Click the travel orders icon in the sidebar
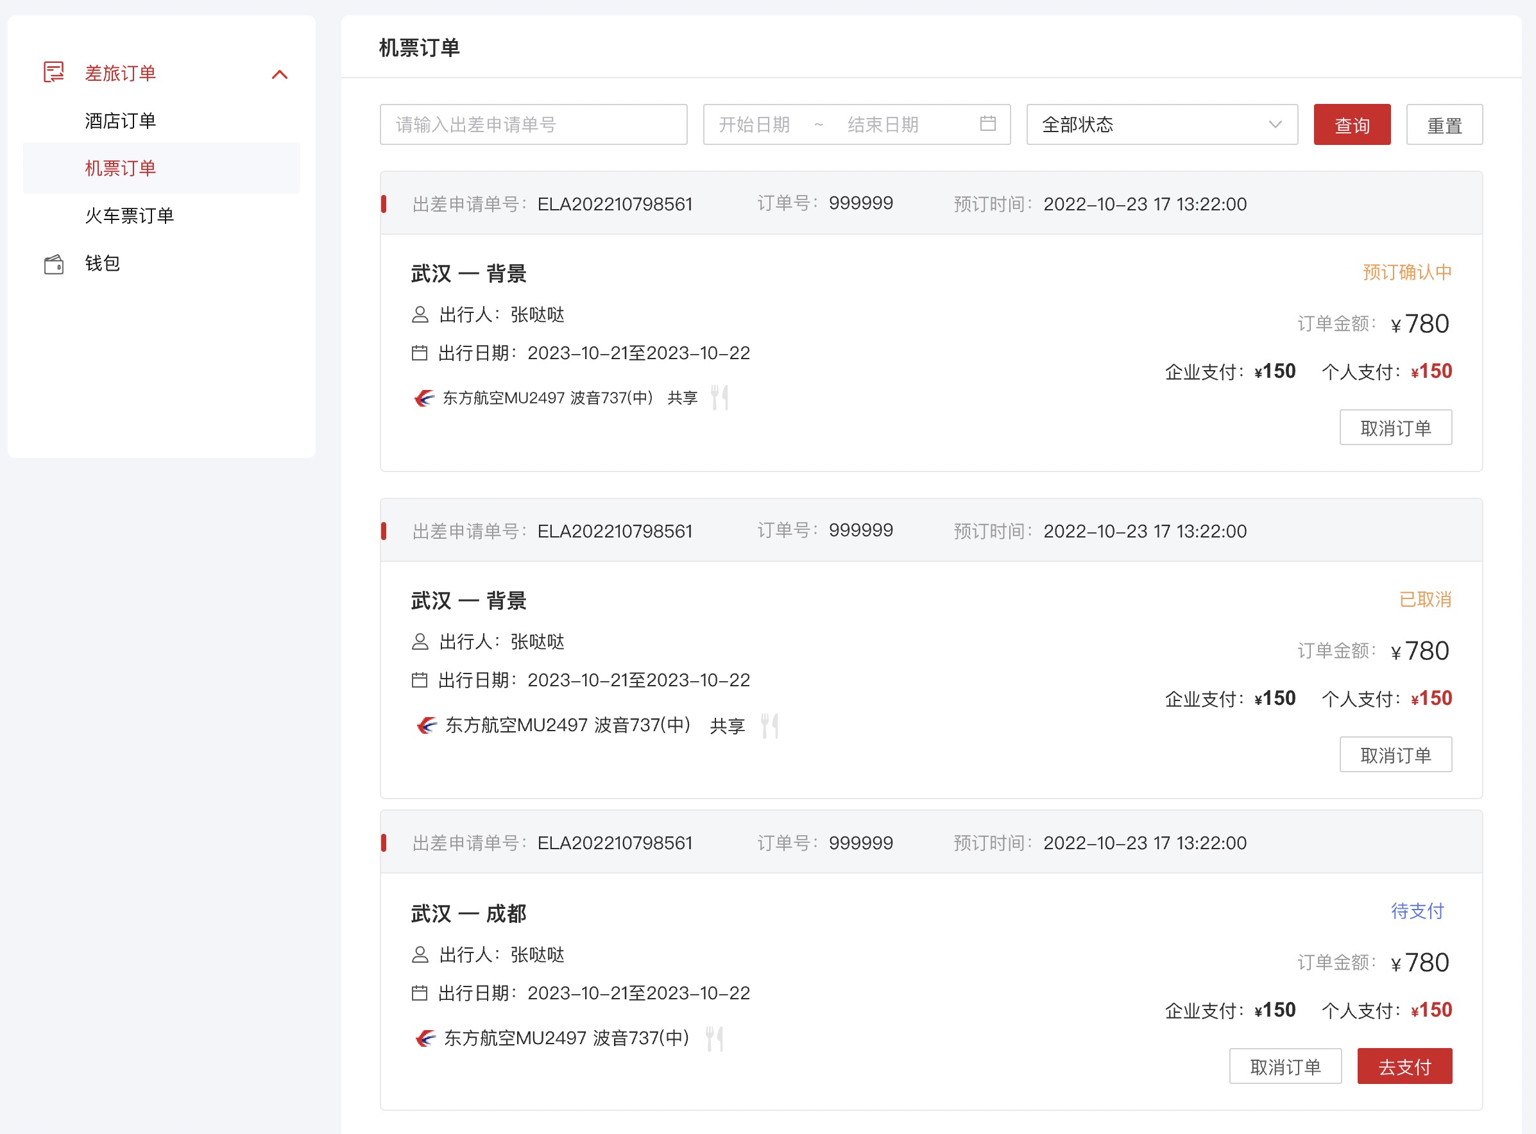1536x1134 pixels. tap(53, 72)
